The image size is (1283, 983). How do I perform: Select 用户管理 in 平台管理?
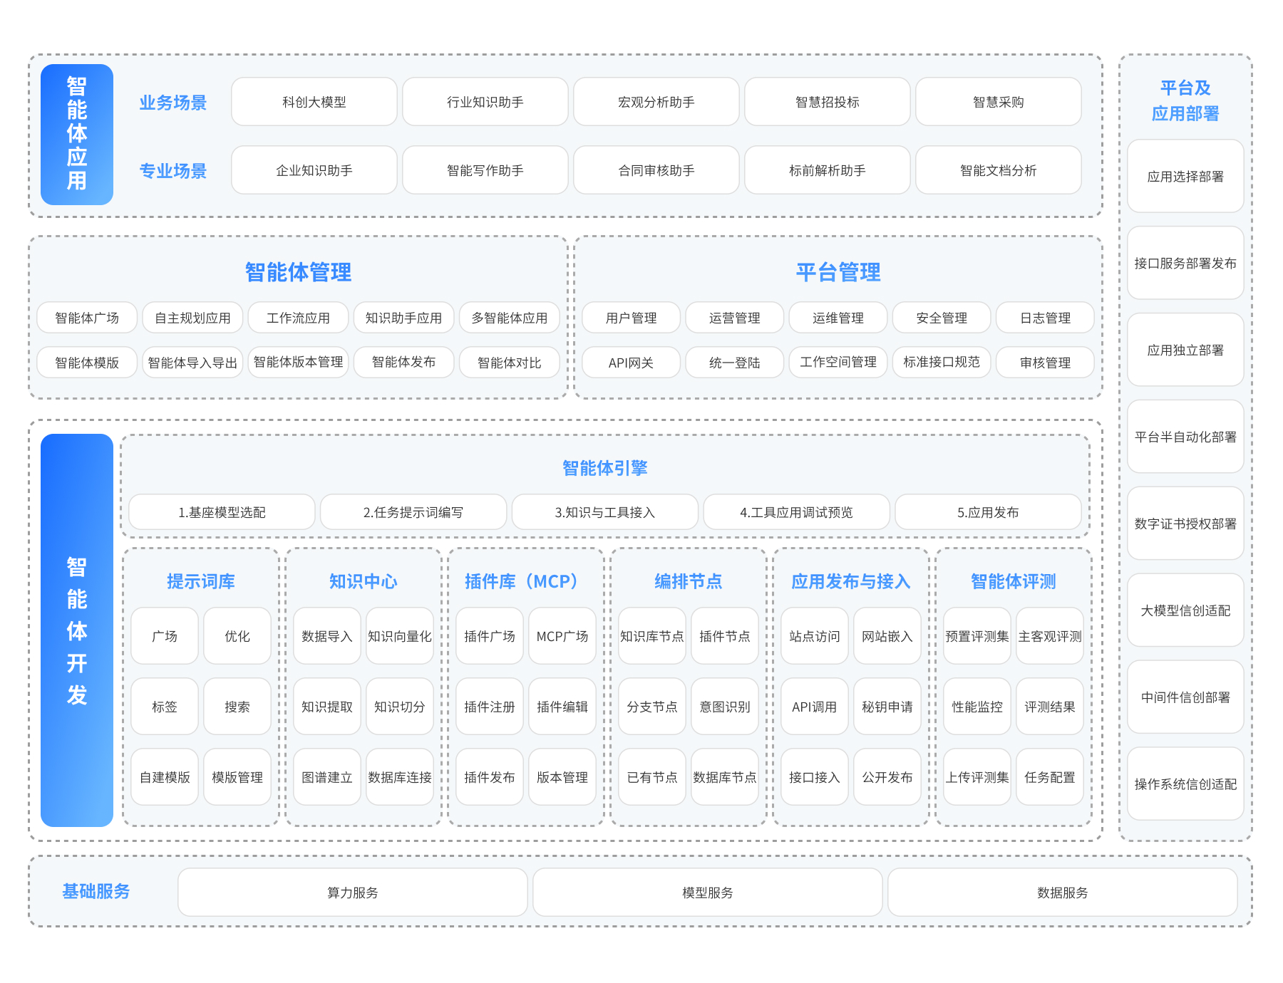[631, 318]
